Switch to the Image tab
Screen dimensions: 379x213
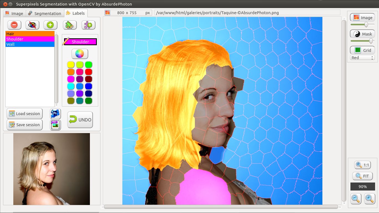point(14,13)
